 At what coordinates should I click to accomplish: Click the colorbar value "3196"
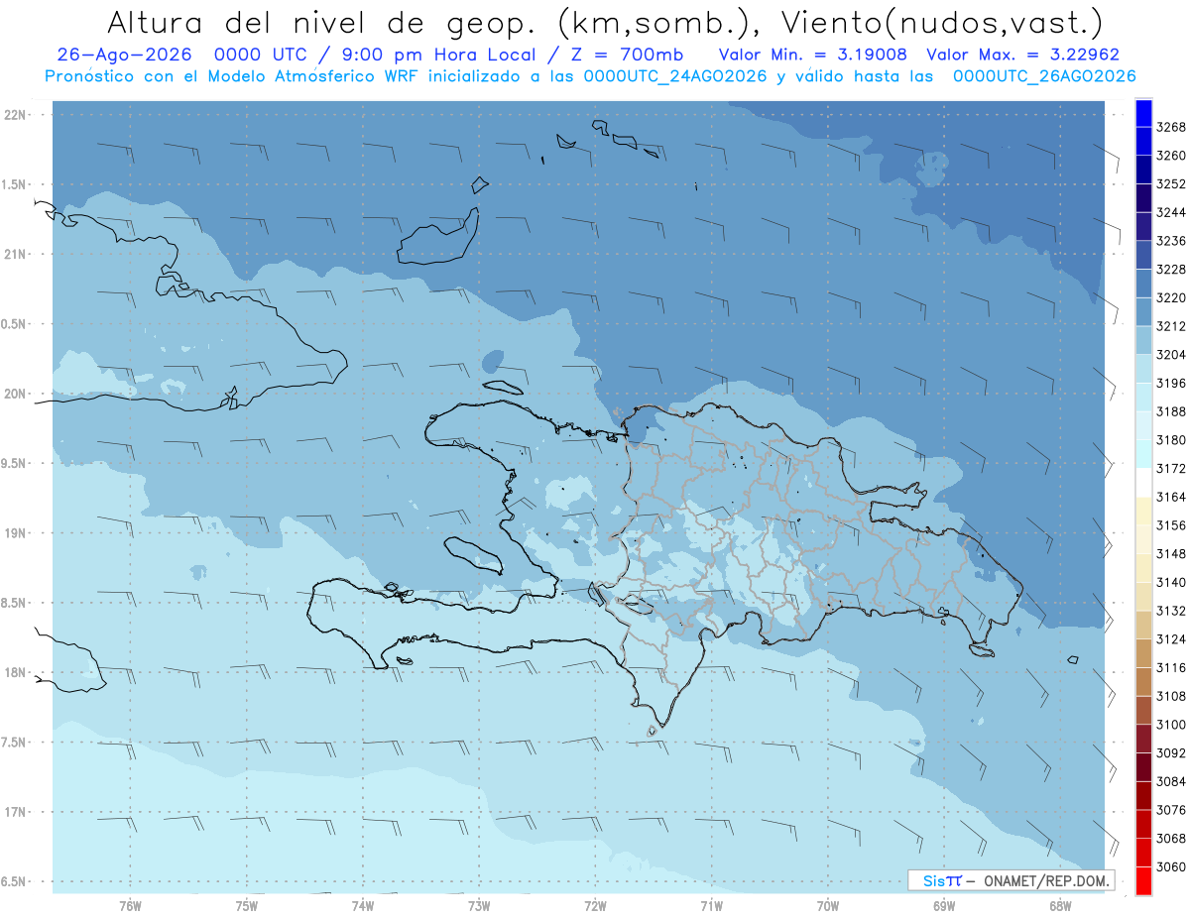pos(1171,383)
